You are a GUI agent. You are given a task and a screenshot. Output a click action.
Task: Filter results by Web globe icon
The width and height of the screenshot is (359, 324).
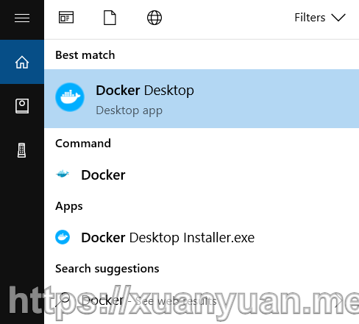click(x=154, y=18)
